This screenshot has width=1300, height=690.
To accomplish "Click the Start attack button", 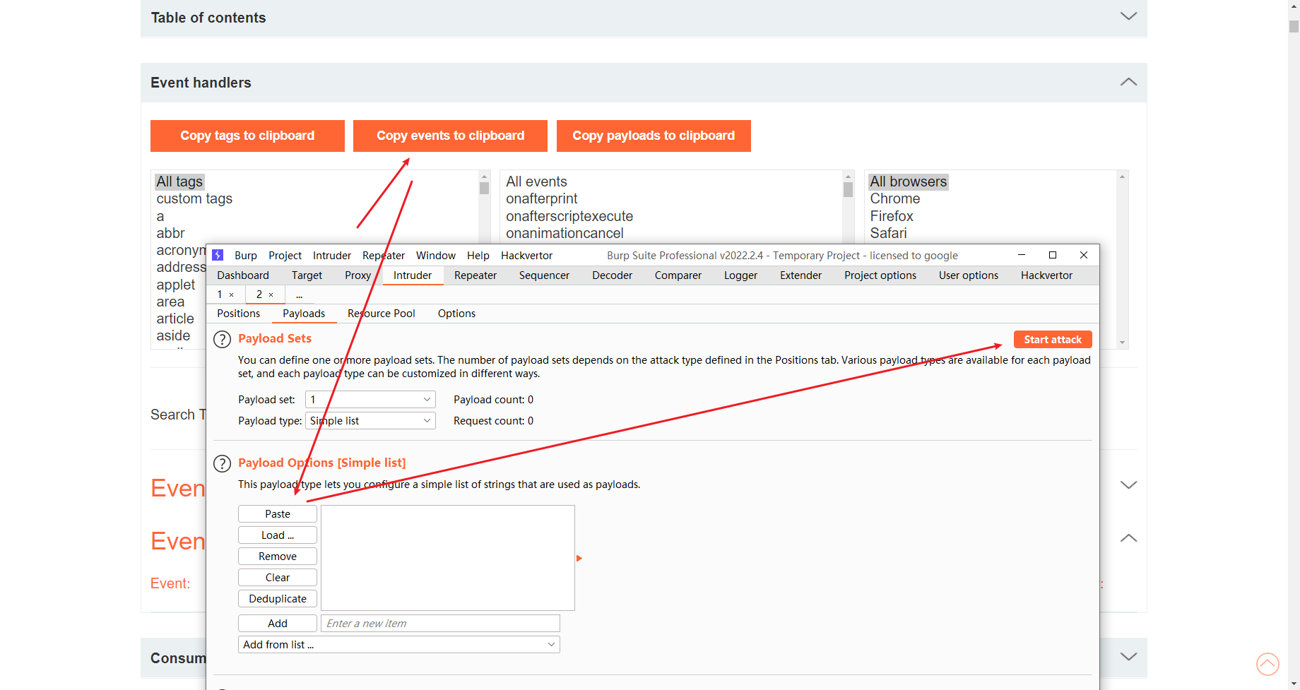I will pos(1053,340).
